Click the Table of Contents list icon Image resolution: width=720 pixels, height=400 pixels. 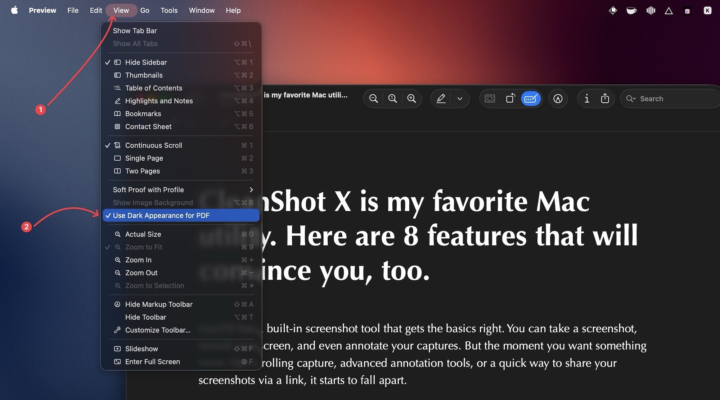coord(117,88)
